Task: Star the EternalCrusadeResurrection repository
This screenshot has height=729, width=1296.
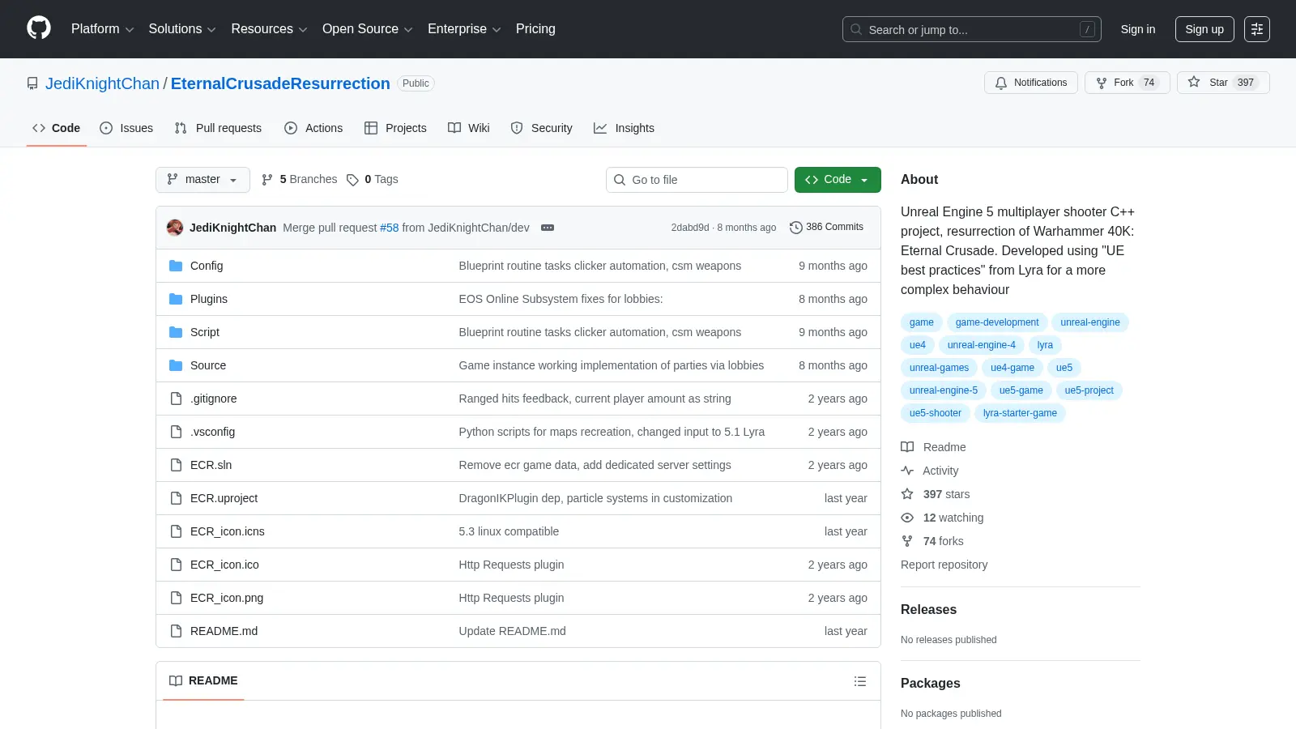Action: coord(1223,83)
